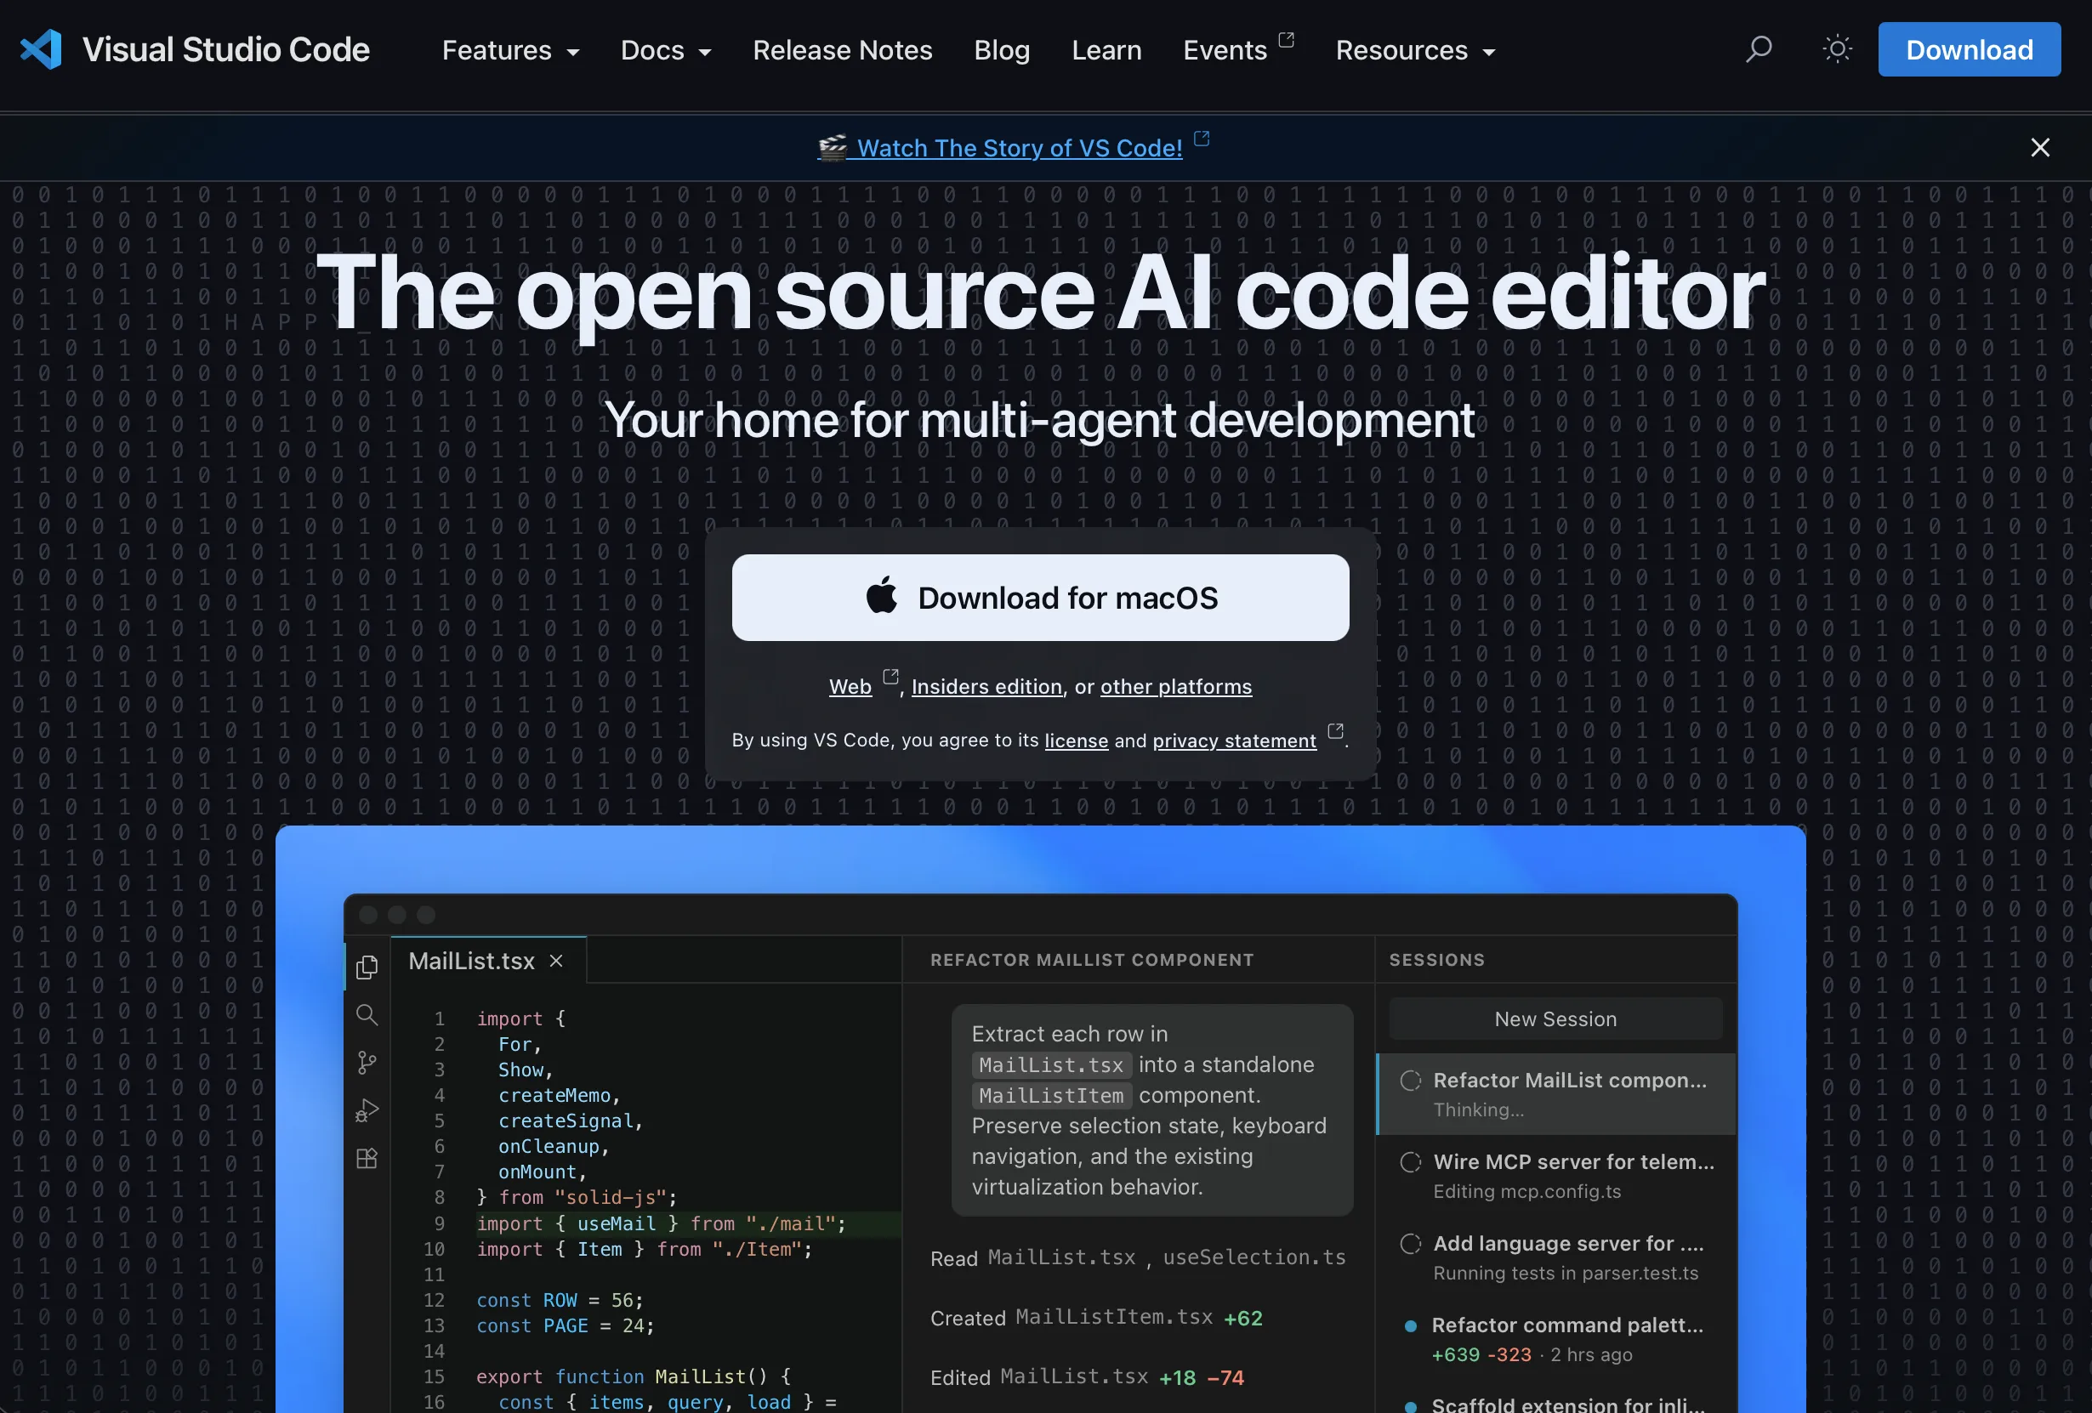This screenshot has width=2092, height=1413.
Task: Go to the Blog page
Action: point(1002,50)
